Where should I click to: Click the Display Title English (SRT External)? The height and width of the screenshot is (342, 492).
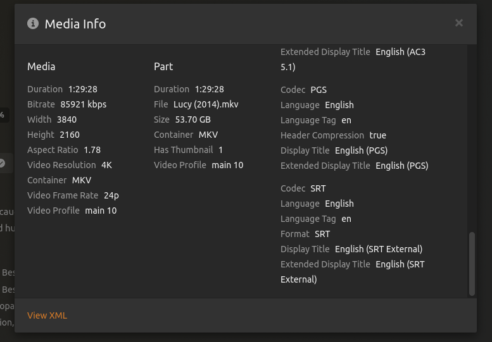[378, 249]
